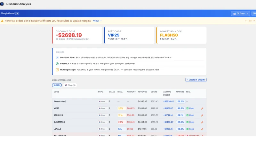Image resolution: width=256 pixels, height=144 pixels.
Task: Click the 53.0% margin pill for SUMMER30
Action: coord(180,122)
